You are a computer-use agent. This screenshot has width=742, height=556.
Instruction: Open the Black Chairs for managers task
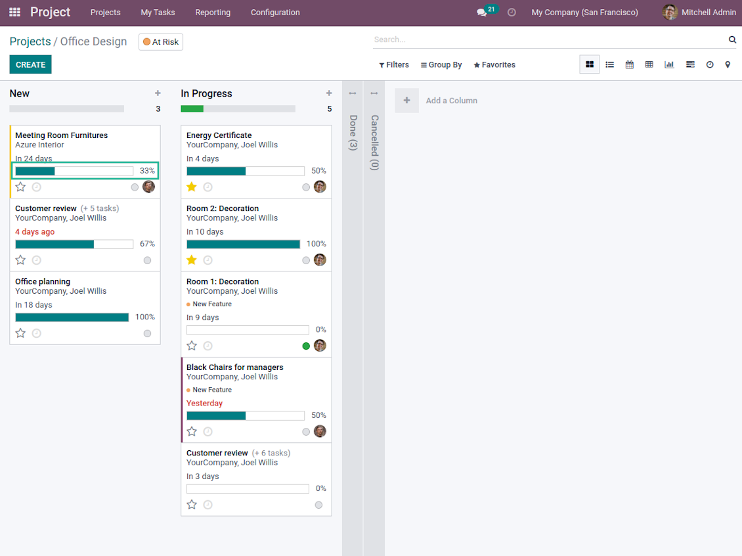point(234,367)
